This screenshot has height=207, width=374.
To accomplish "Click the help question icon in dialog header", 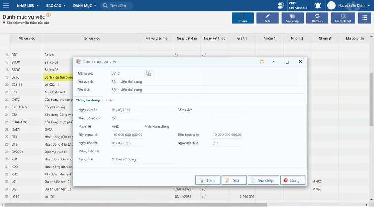I will [262, 61].
